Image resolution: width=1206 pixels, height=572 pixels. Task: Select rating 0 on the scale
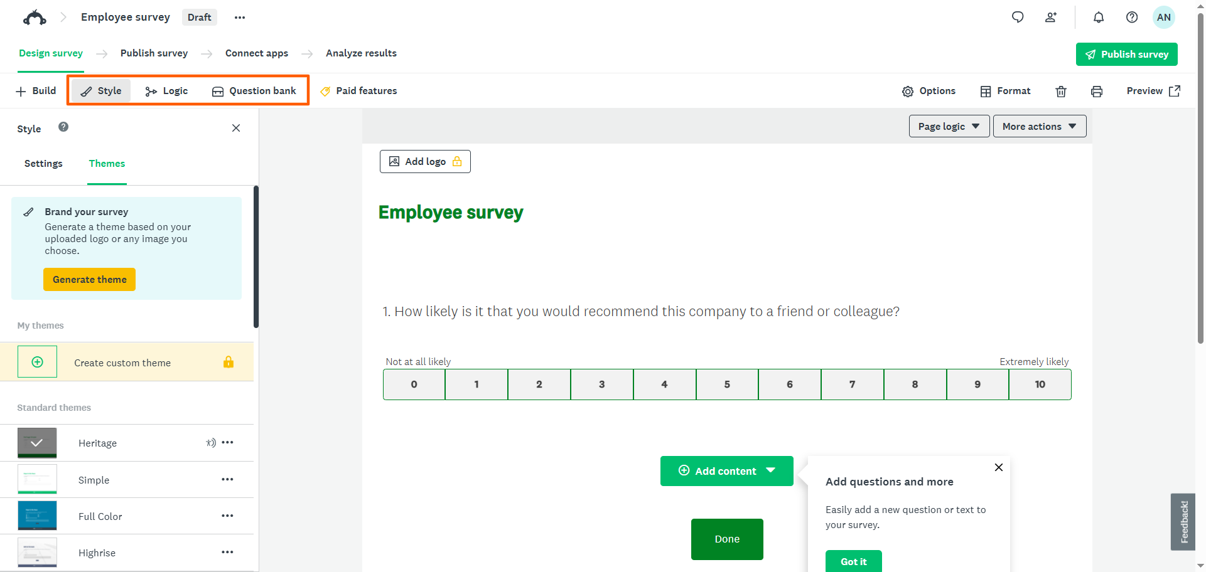[x=414, y=384]
